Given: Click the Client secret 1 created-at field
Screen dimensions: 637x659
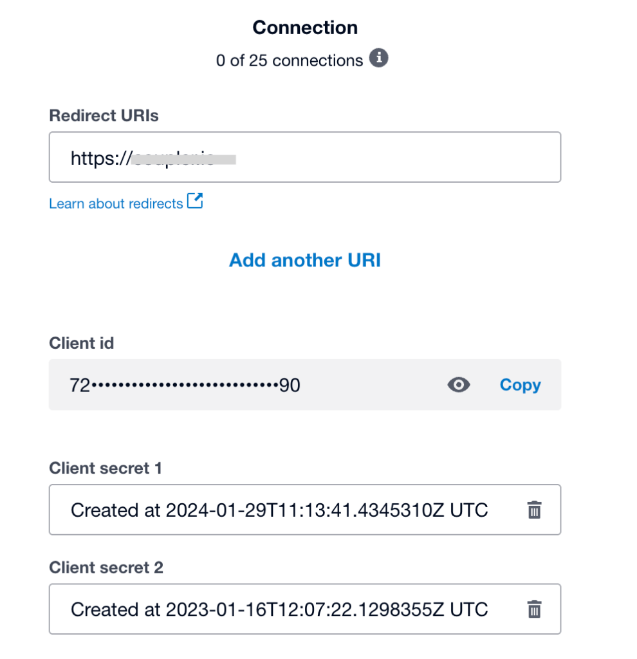Looking at the screenshot, I should coord(279,510).
